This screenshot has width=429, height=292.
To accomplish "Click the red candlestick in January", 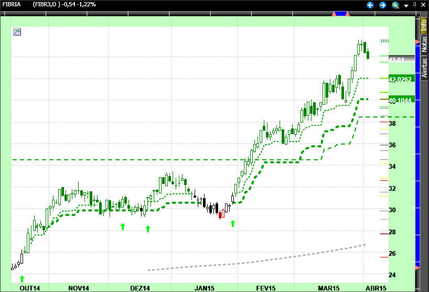I will pyautogui.click(x=221, y=213).
